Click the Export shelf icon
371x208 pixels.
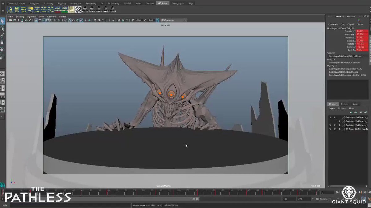click(x=10, y=9)
